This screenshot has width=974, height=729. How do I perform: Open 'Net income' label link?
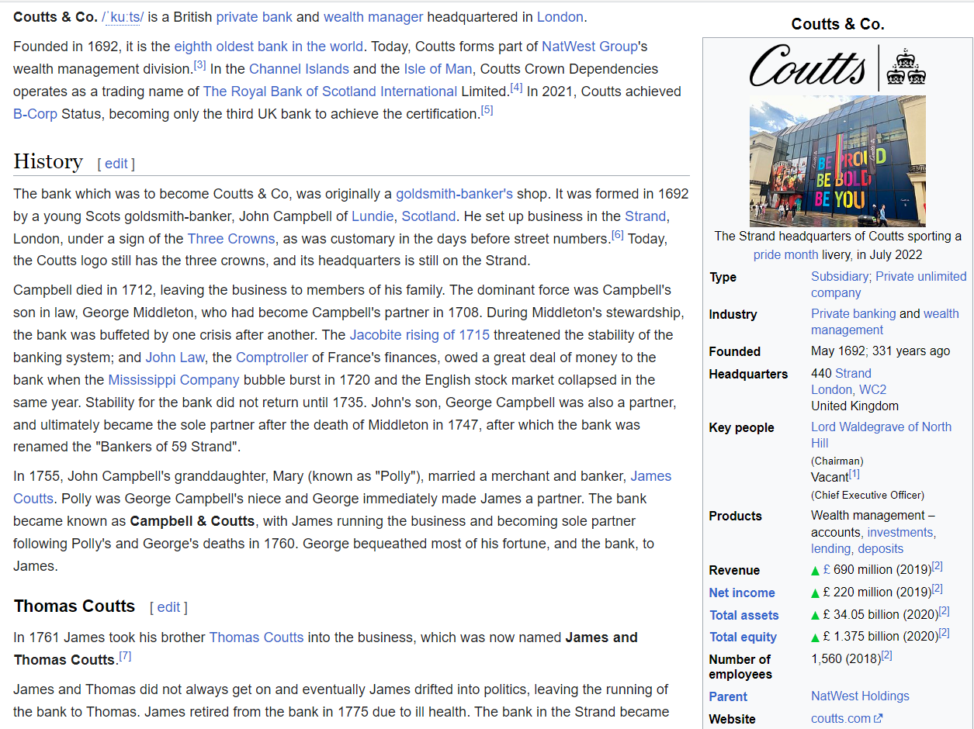[x=742, y=593]
